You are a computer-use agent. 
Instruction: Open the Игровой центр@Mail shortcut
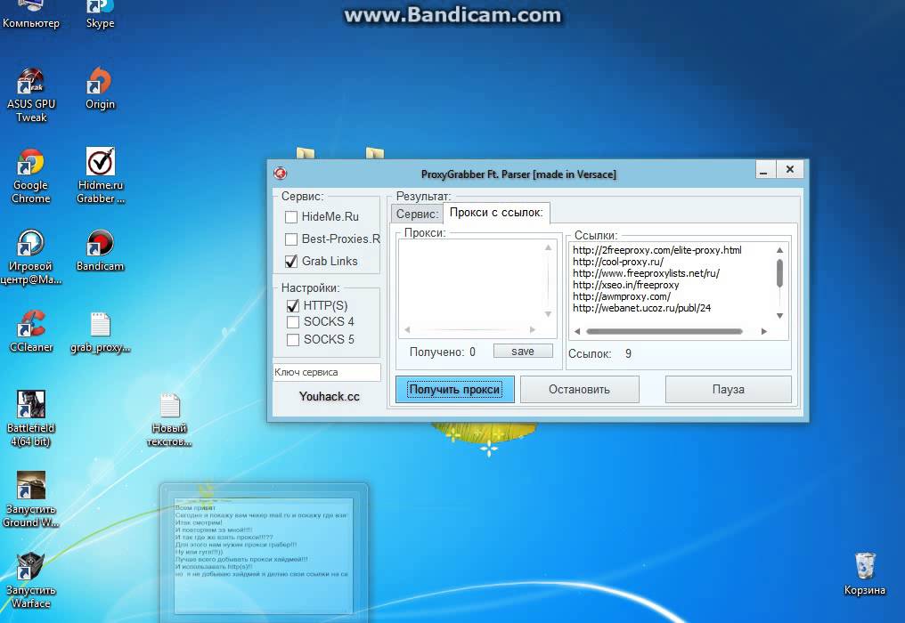click(31, 257)
